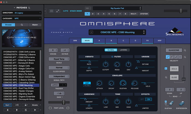Image resolution: width=191 pixels, height=114 pixels.
Task: Open the Equal Temp scale dropdown
Action: click(x=59, y=59)
